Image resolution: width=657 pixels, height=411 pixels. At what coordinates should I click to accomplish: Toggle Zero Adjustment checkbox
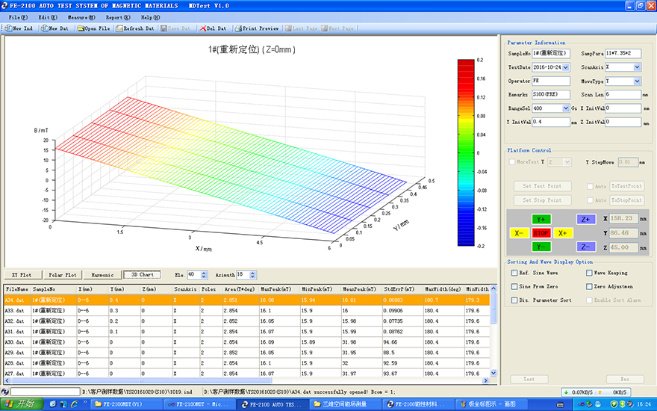[589, 286]
